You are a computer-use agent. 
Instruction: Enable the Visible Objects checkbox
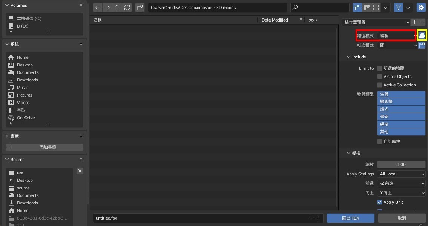pos(380,77)
